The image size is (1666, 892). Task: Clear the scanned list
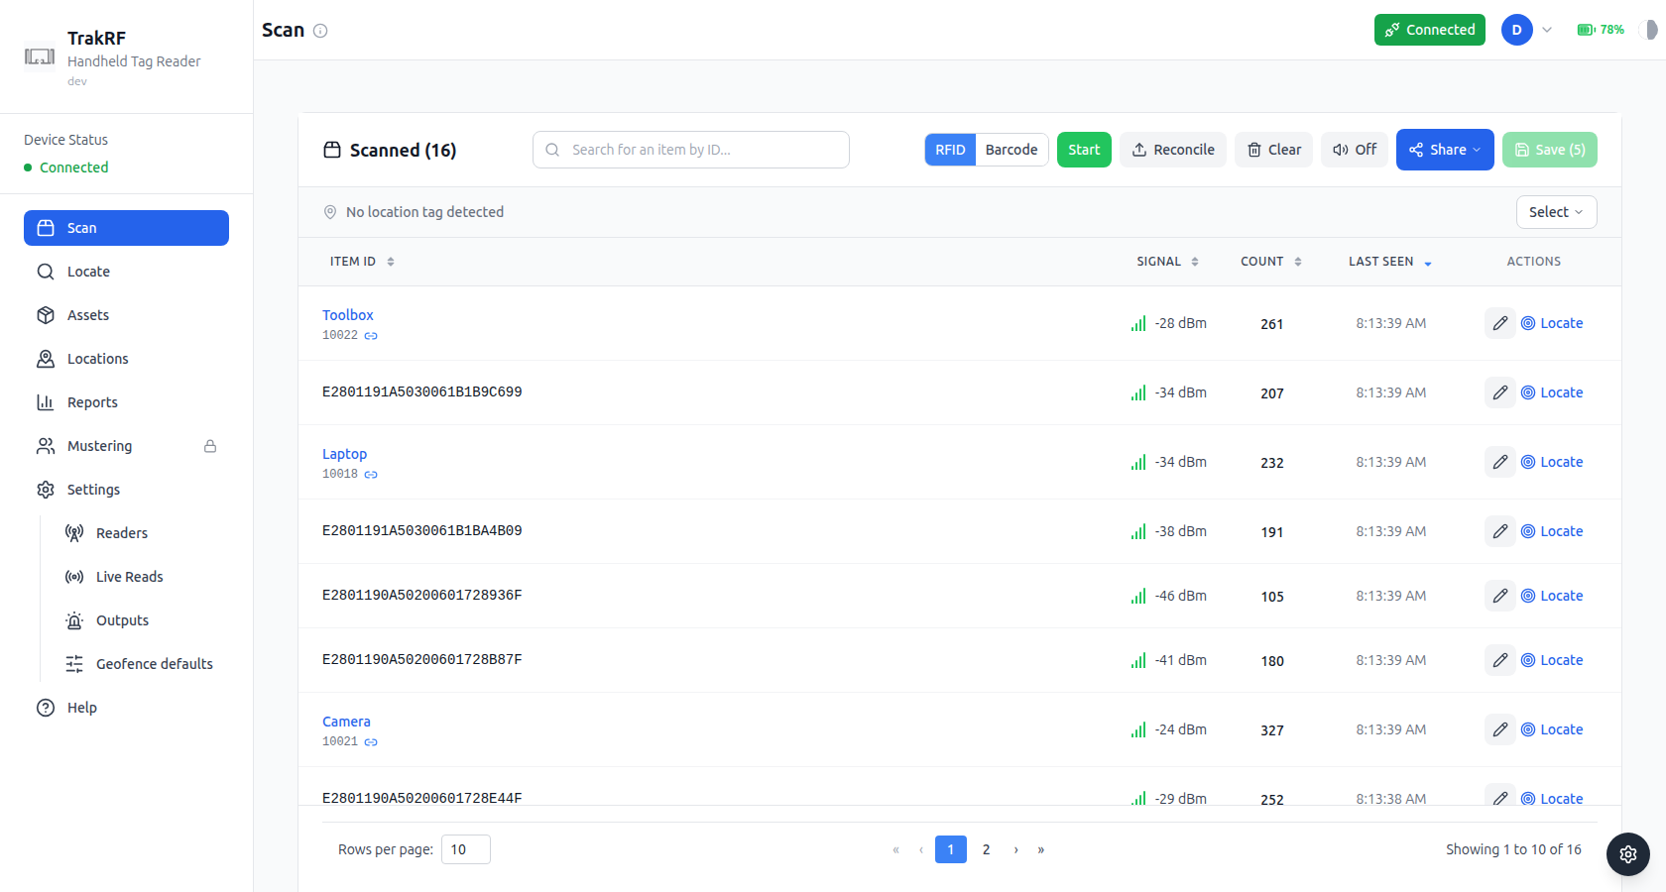(x=1274, y=150)
